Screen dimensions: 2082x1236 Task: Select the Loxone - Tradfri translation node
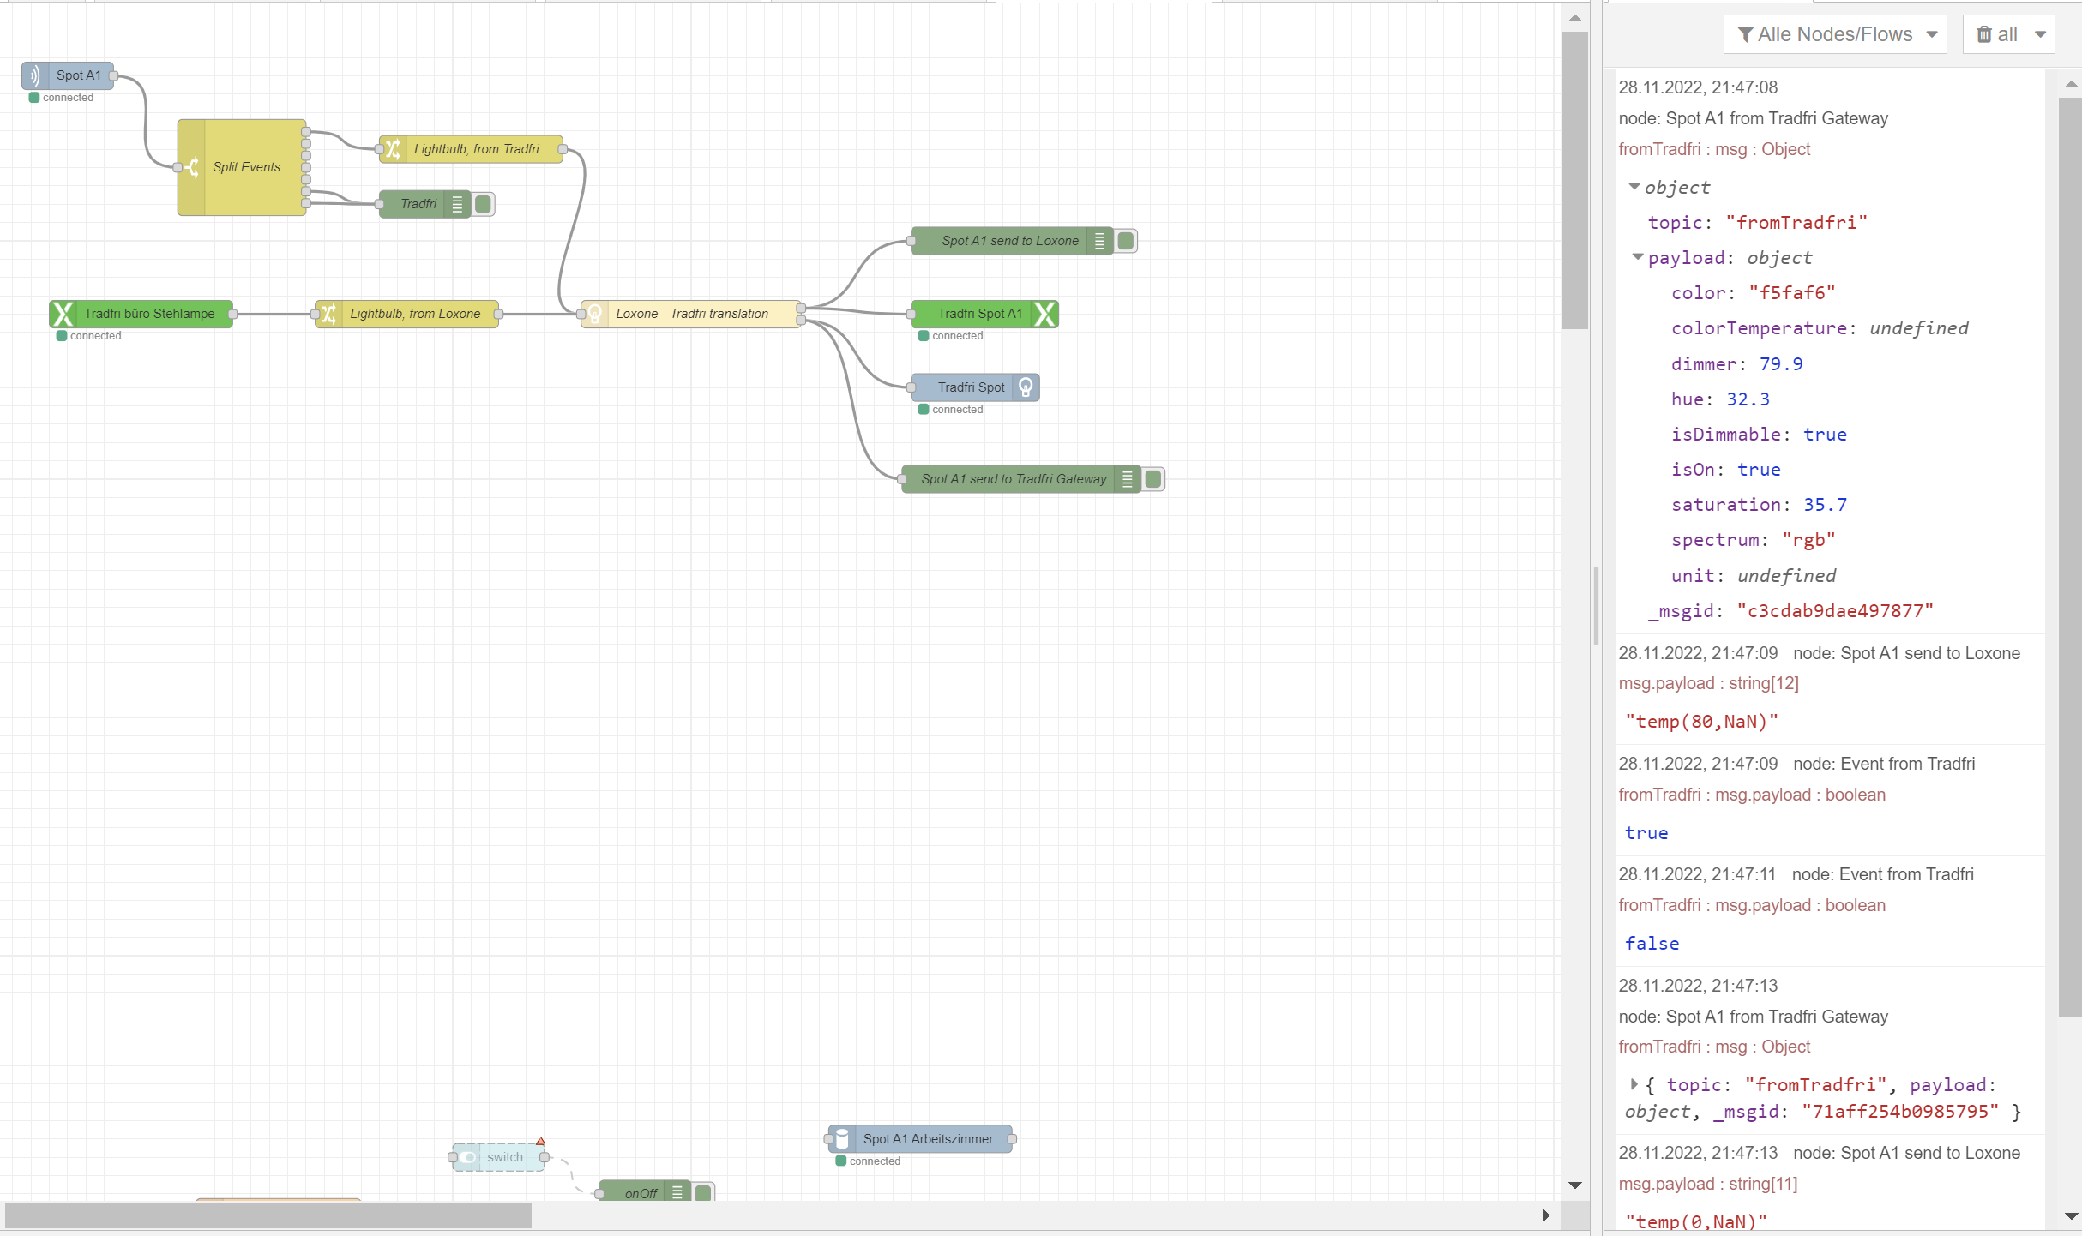coord(691,314)
